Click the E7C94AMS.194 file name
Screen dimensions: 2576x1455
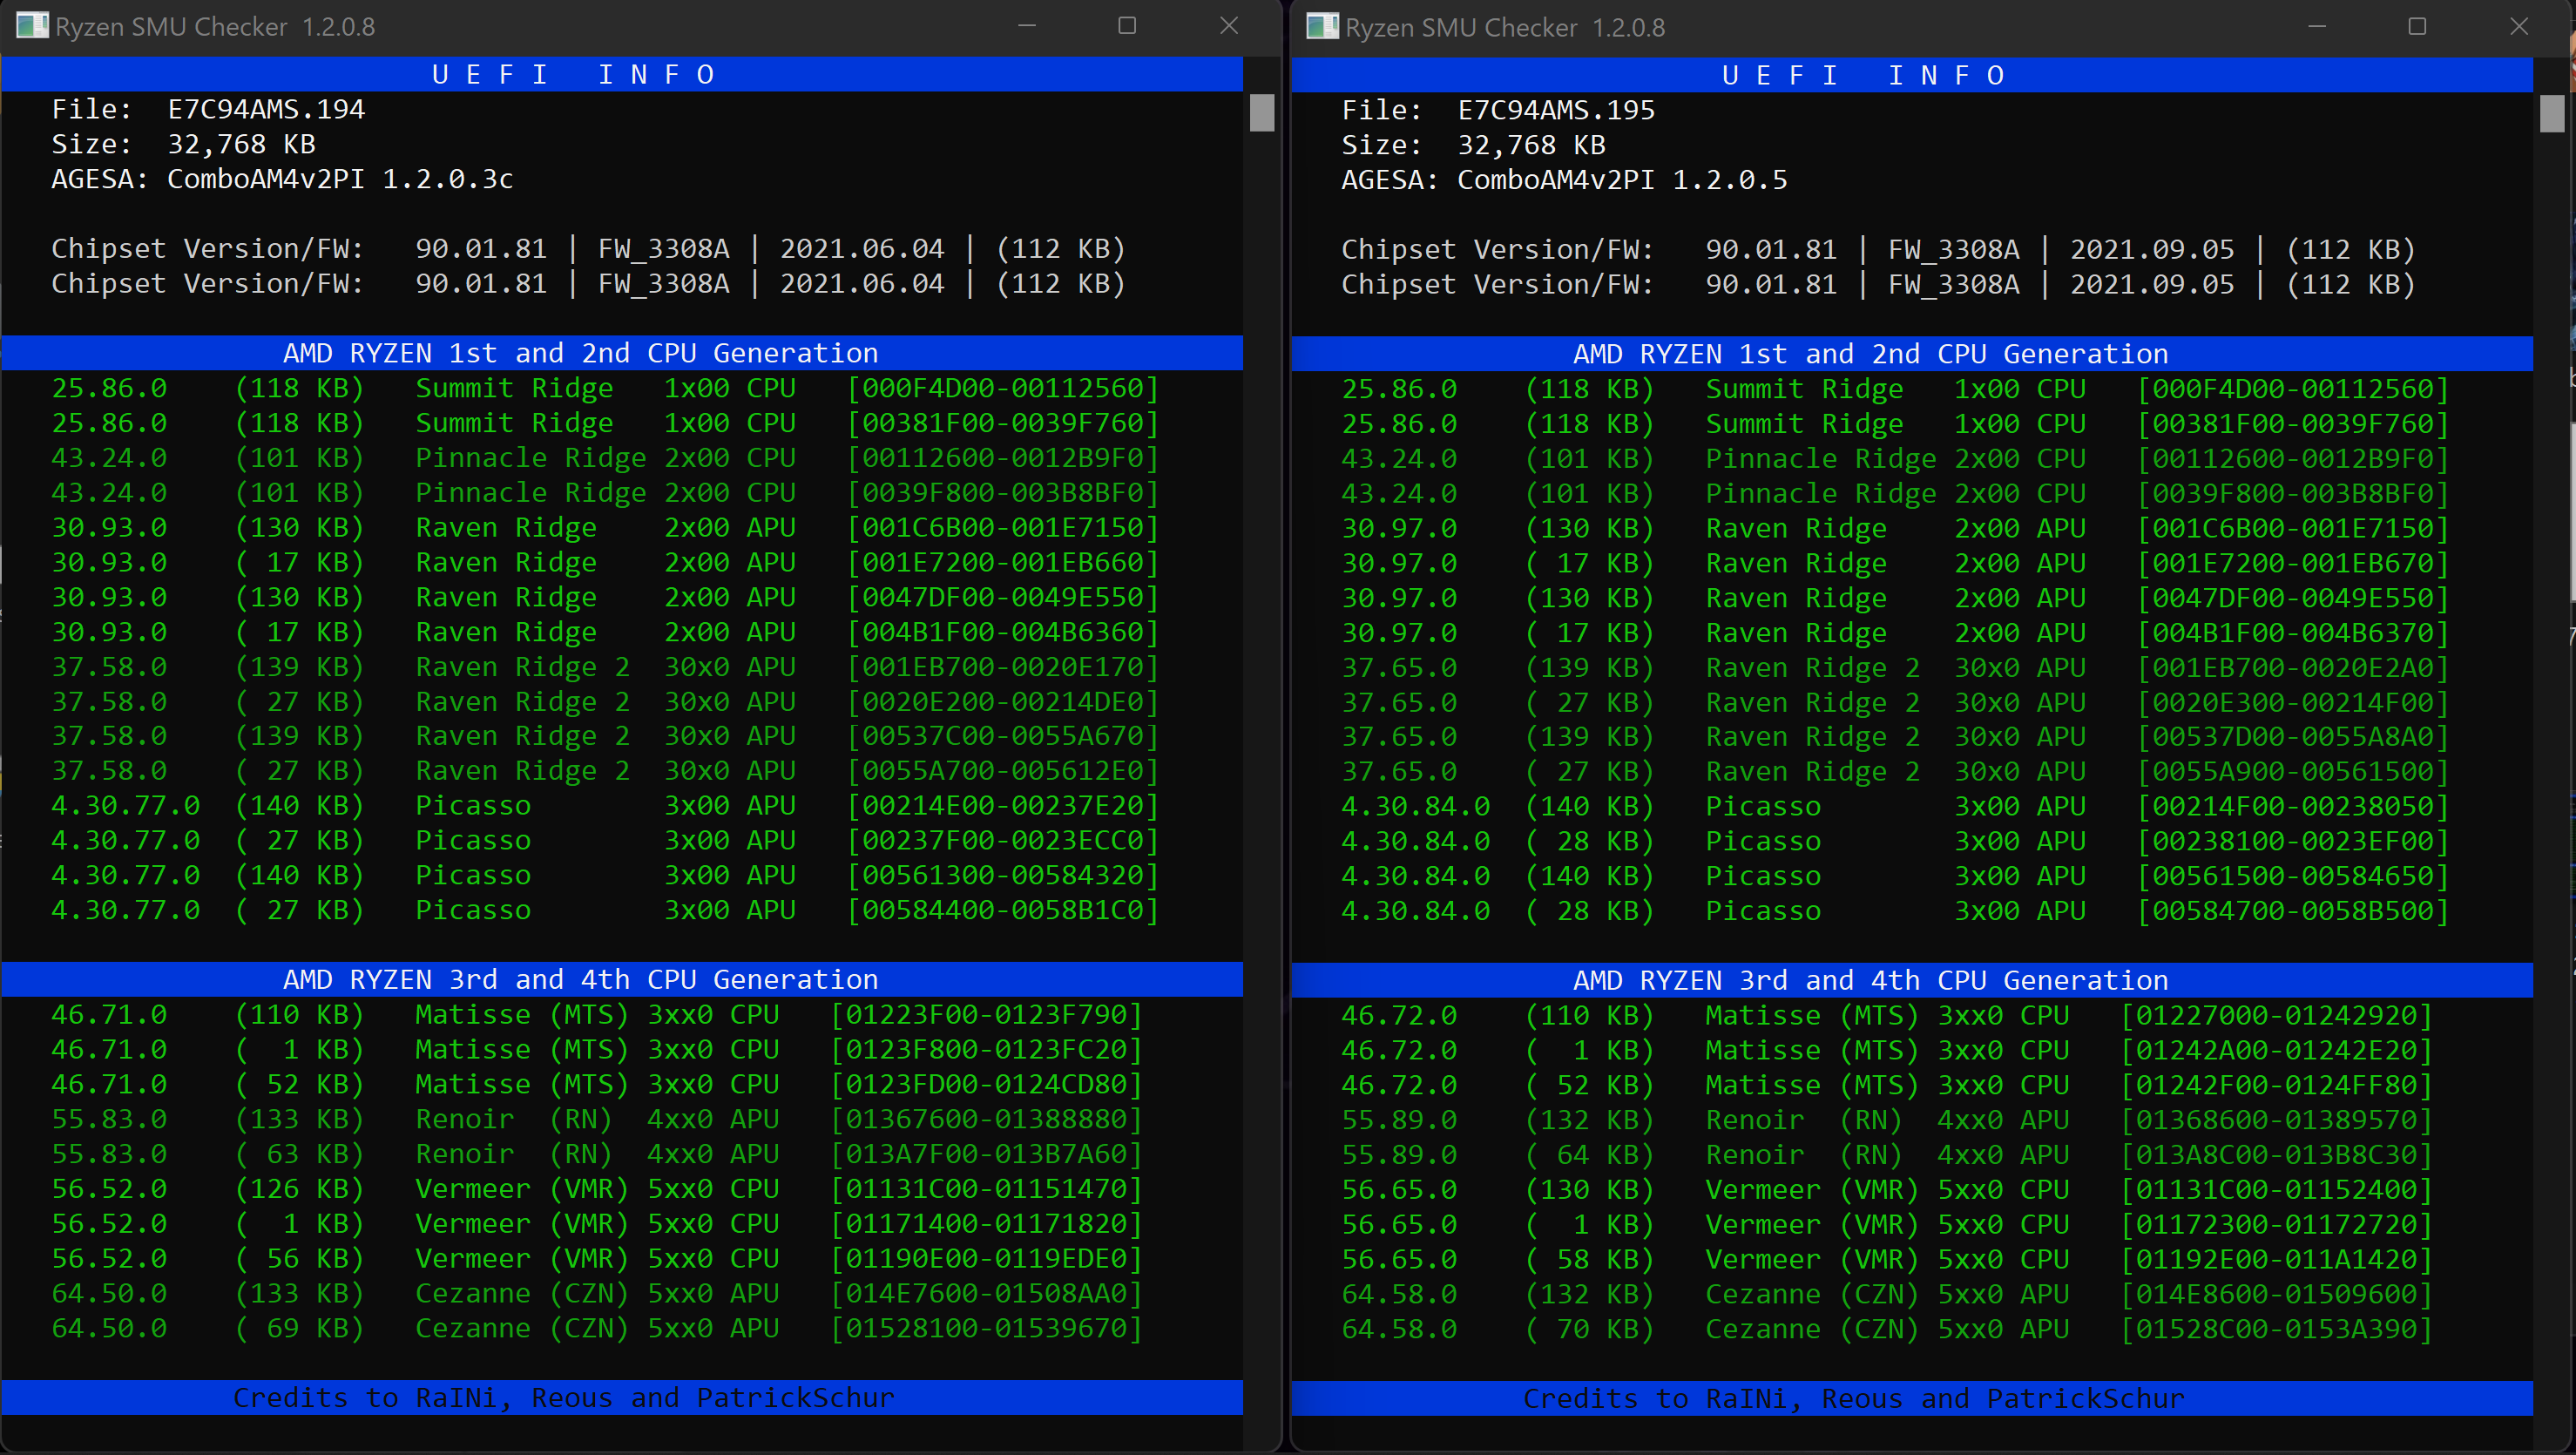tap(266, 109)
